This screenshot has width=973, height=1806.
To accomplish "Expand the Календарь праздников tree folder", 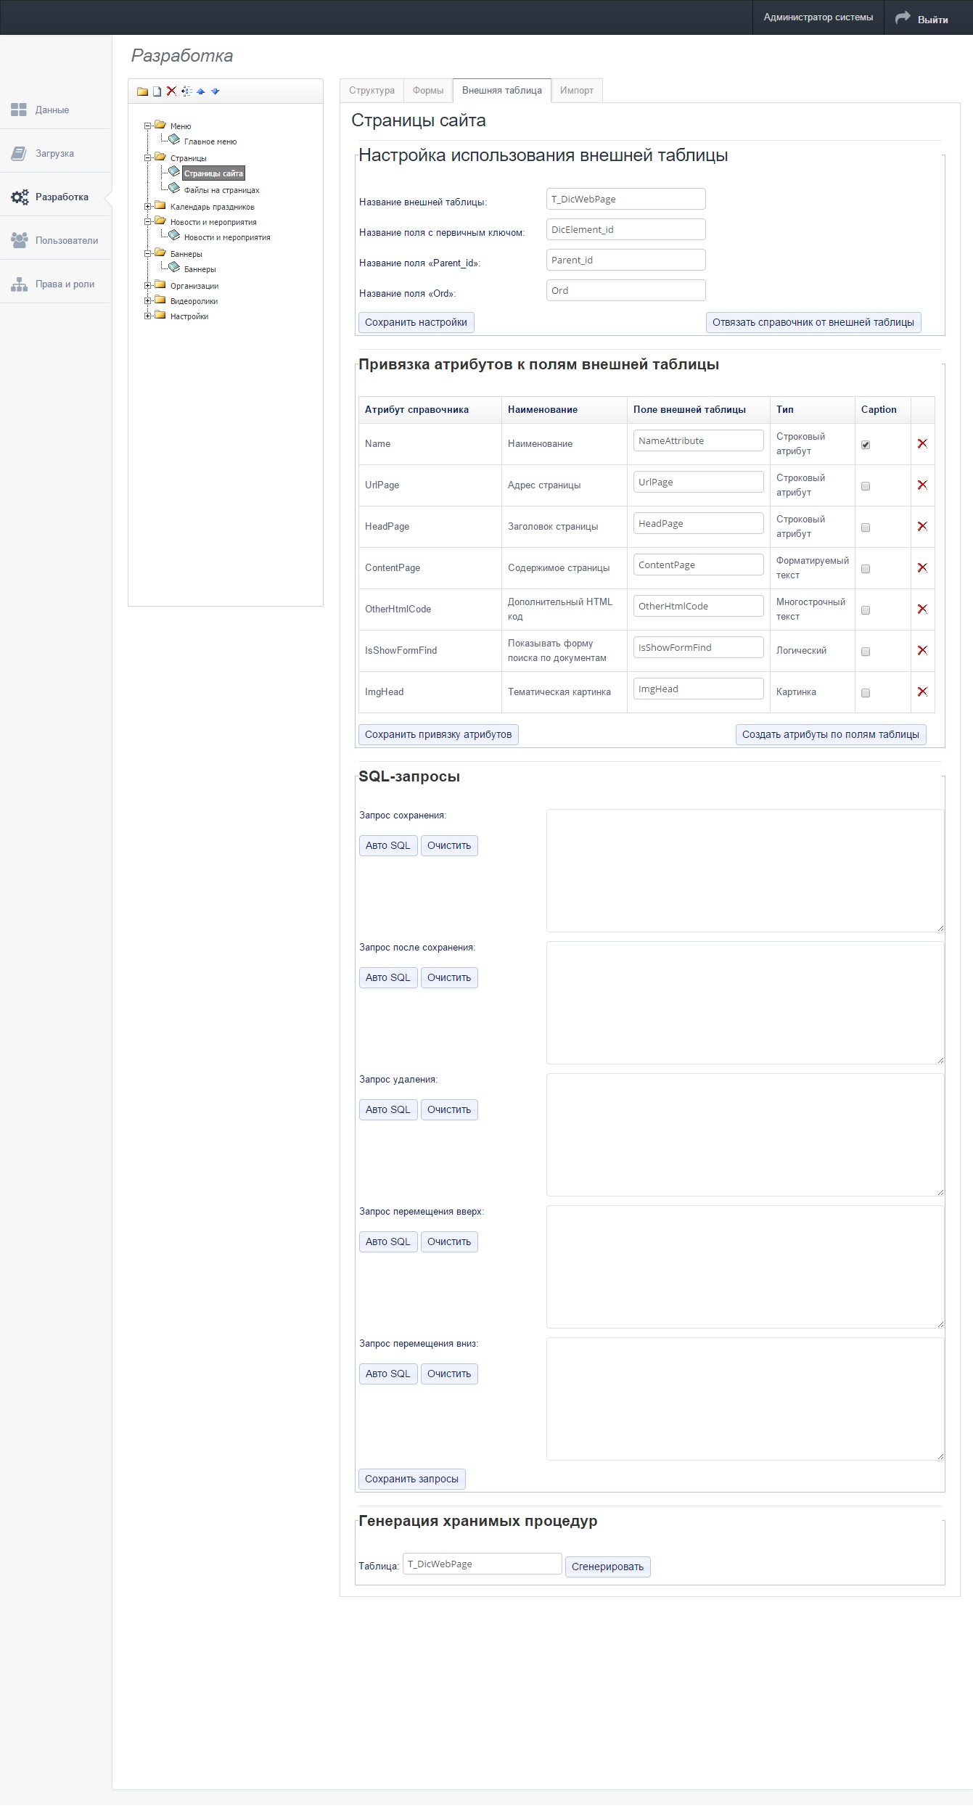I will pyautogui.click(x=148, y=207).
